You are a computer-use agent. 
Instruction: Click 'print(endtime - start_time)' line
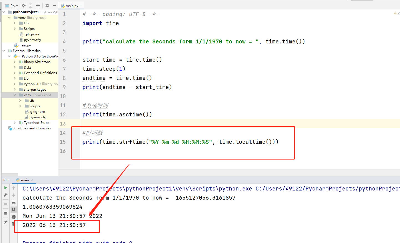127,87
